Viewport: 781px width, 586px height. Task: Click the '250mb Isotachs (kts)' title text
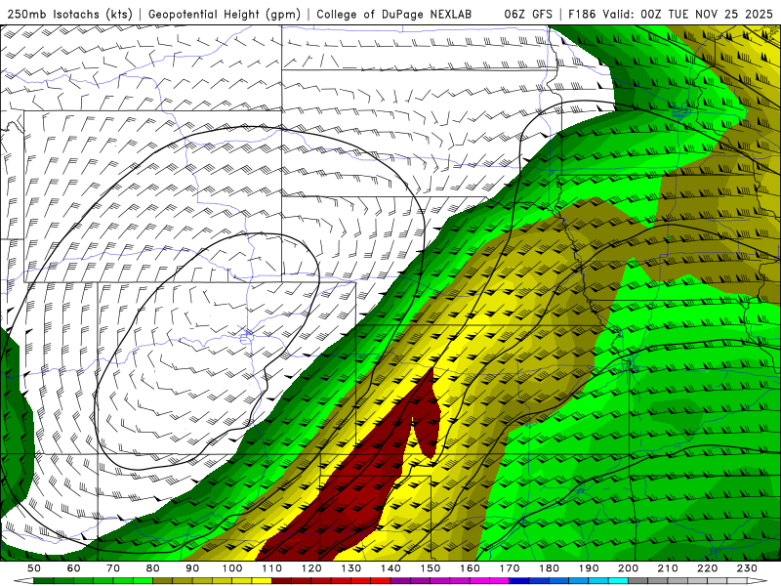[x=69, y=14]
